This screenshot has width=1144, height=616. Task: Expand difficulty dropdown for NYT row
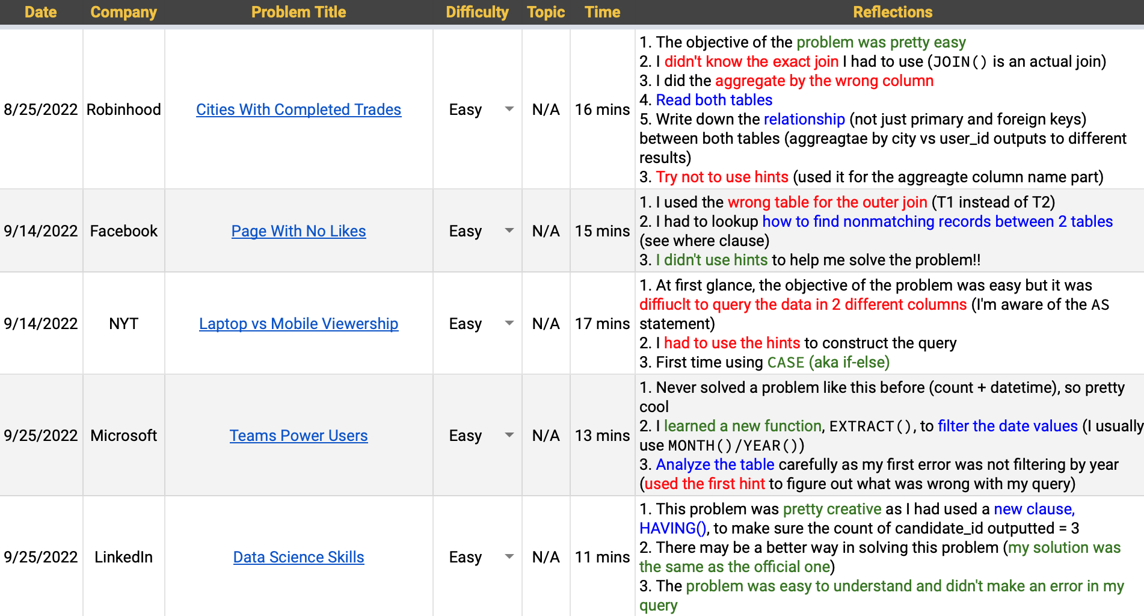coord(509,324)
